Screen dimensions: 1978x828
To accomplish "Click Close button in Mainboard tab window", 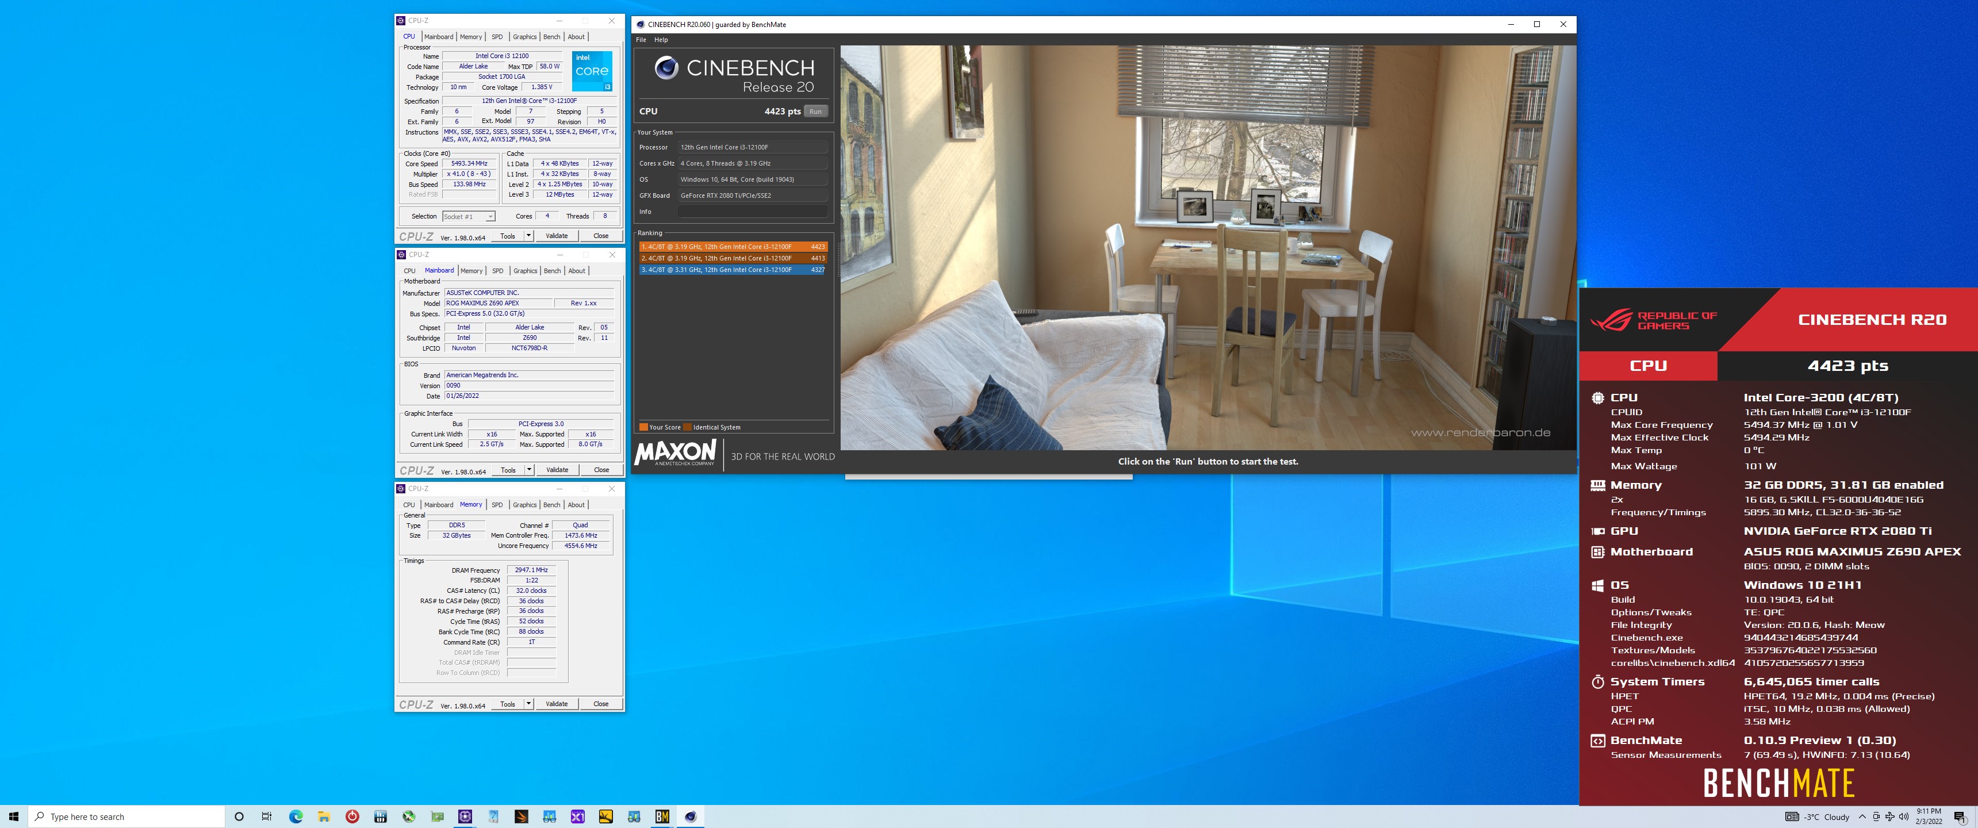I will [x=601, y=469].
